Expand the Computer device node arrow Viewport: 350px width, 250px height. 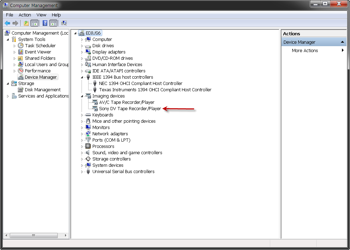pyautogui.click(x=82, y=40)
